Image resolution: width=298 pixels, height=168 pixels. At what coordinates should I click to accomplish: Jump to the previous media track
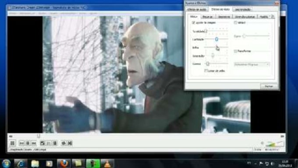[x=21, y=143]
